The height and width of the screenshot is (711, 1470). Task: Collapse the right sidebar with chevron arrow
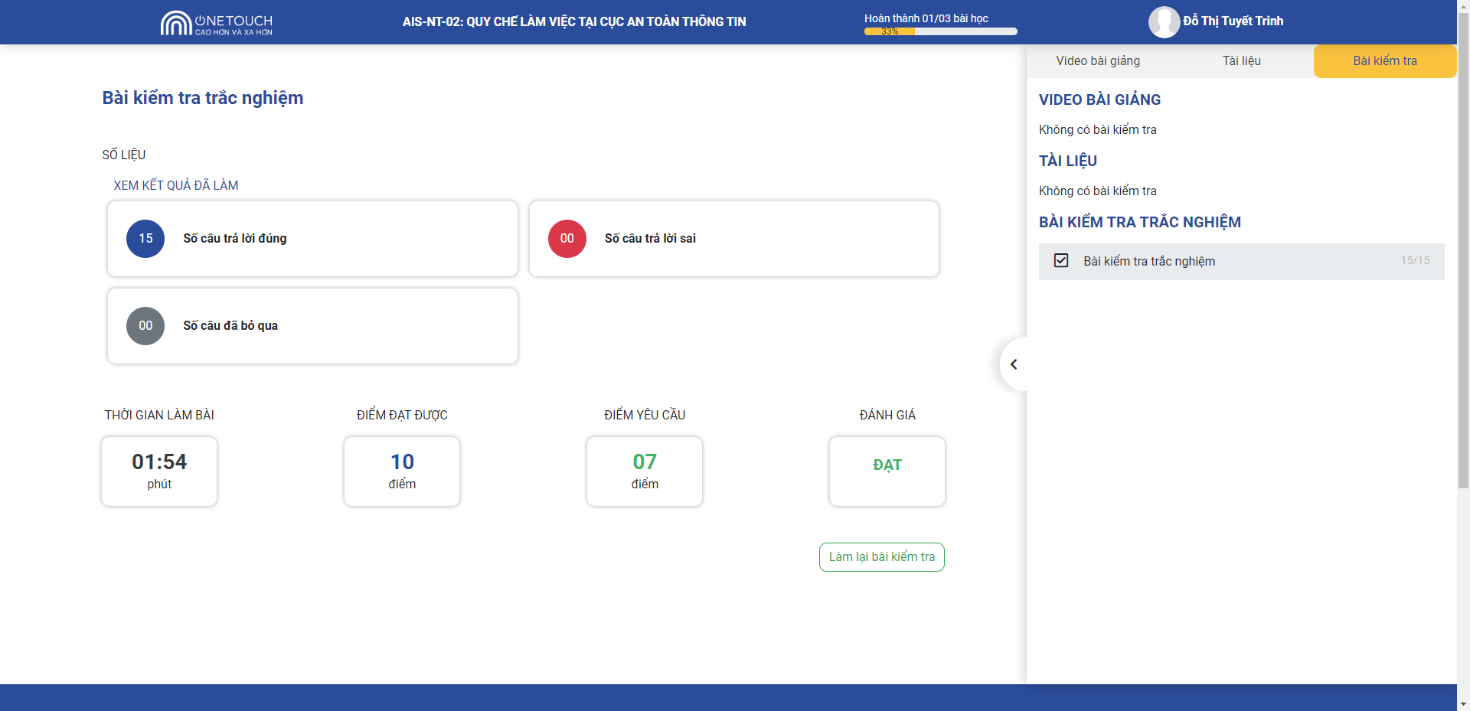(1014, 364)
